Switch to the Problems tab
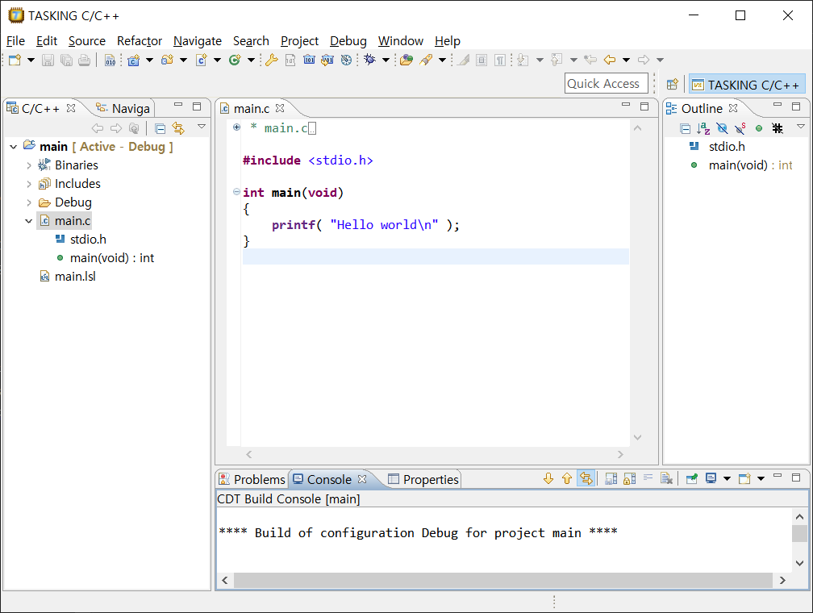Viewport: 813px width, 613px height. click(x=252, y=479)
